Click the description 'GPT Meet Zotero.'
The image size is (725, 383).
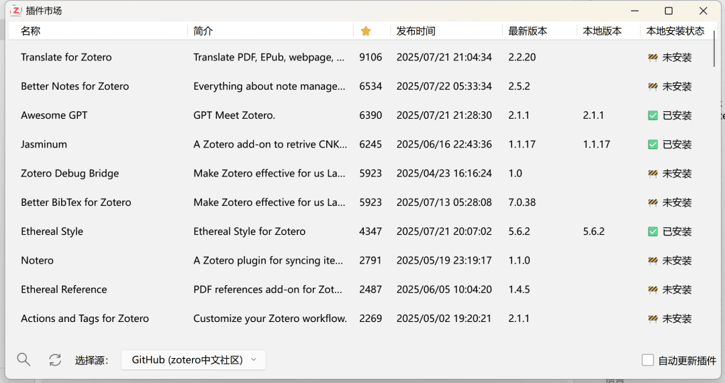234,115
